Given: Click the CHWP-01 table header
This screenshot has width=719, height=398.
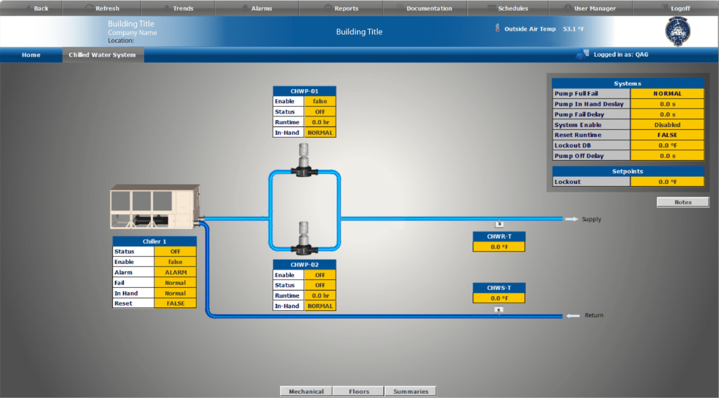Looking at the screenshot, I should tap(305, 91).
